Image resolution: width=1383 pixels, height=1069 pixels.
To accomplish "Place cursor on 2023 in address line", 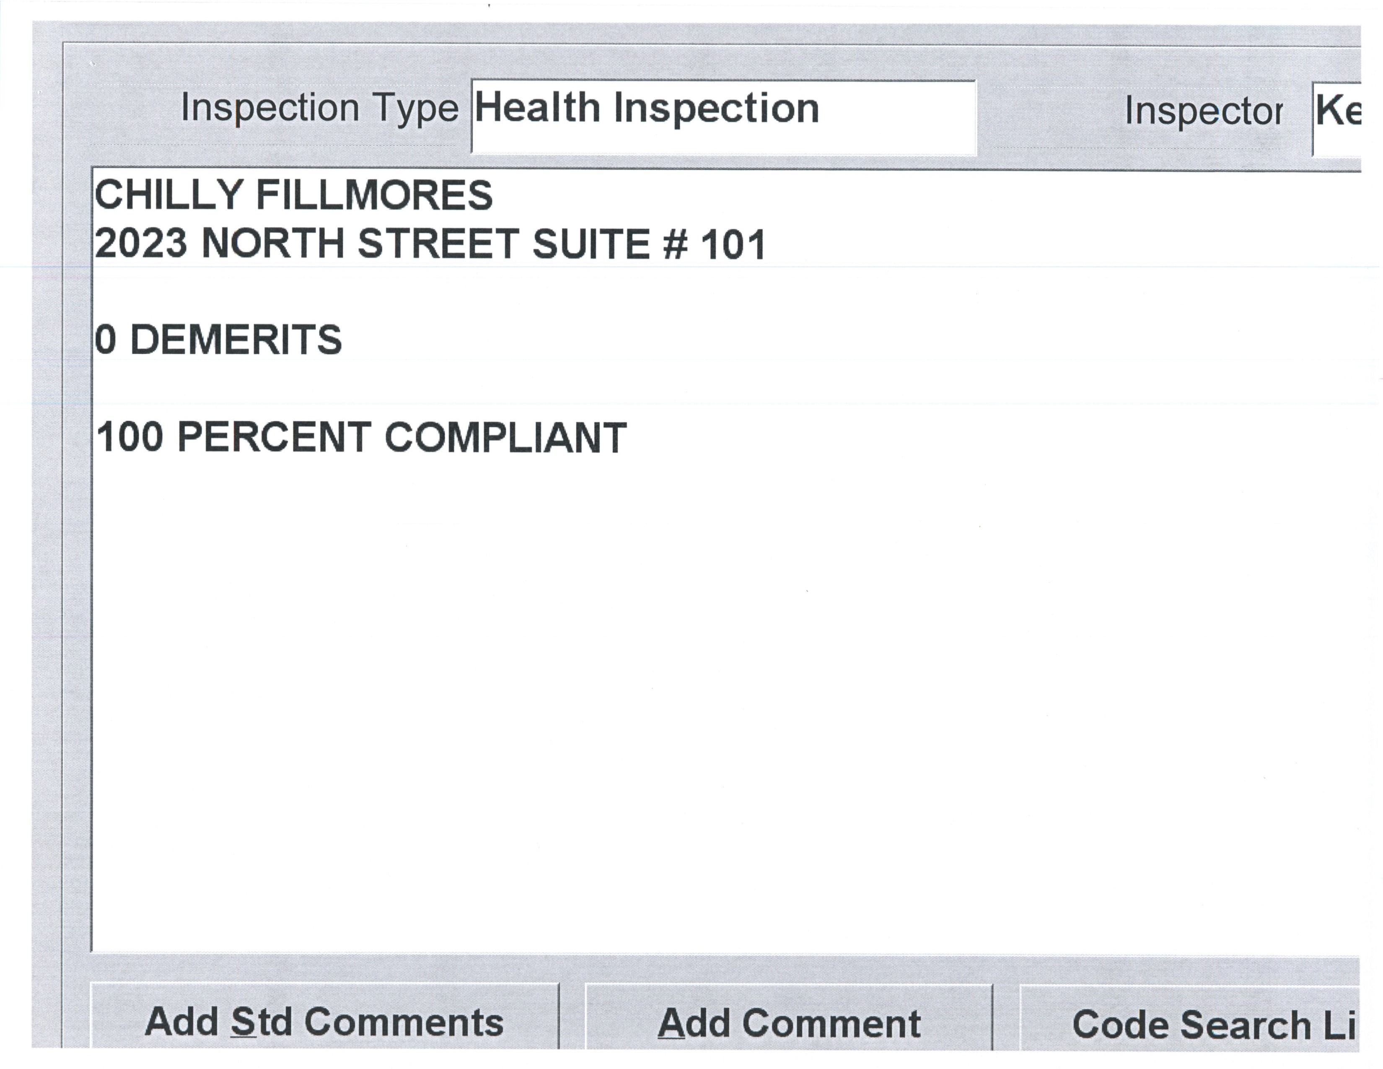I will 141,244.
